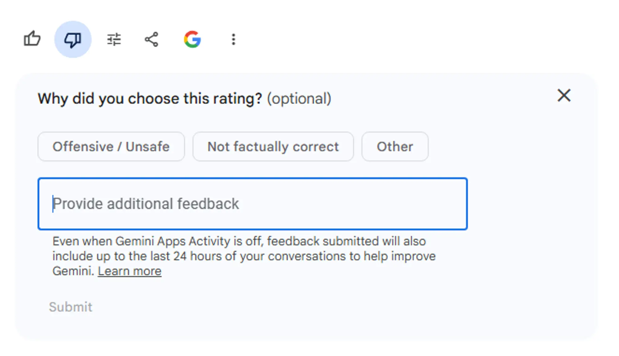
Task: Open the share and export icon
Action: click(152, 39)
